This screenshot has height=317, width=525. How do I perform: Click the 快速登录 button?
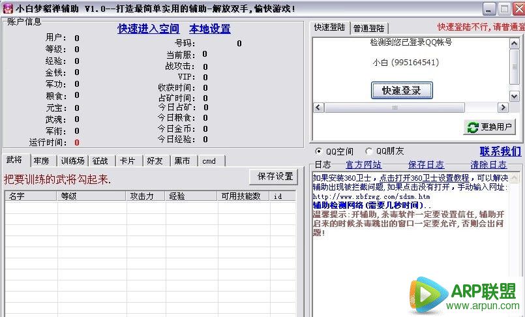coord(402,91)
